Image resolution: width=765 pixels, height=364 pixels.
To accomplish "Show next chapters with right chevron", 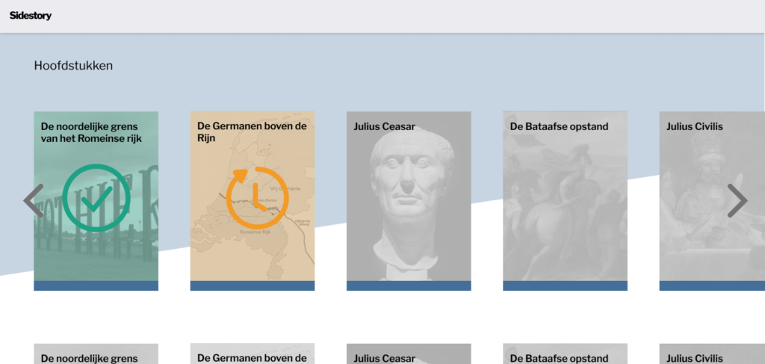I will [737, 200].
